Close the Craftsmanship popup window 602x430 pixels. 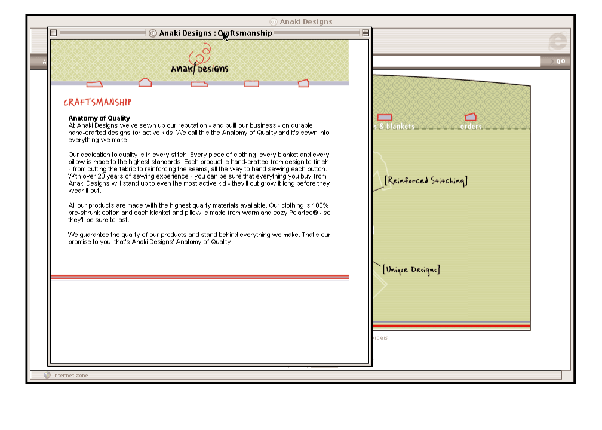click(54, 33)
